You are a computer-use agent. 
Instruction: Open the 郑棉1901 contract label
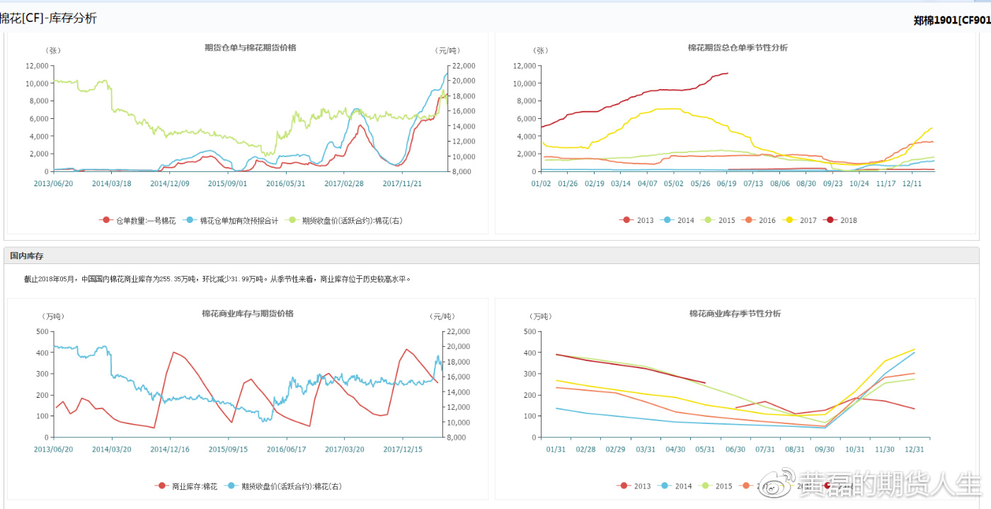click(x=951, y=21)
